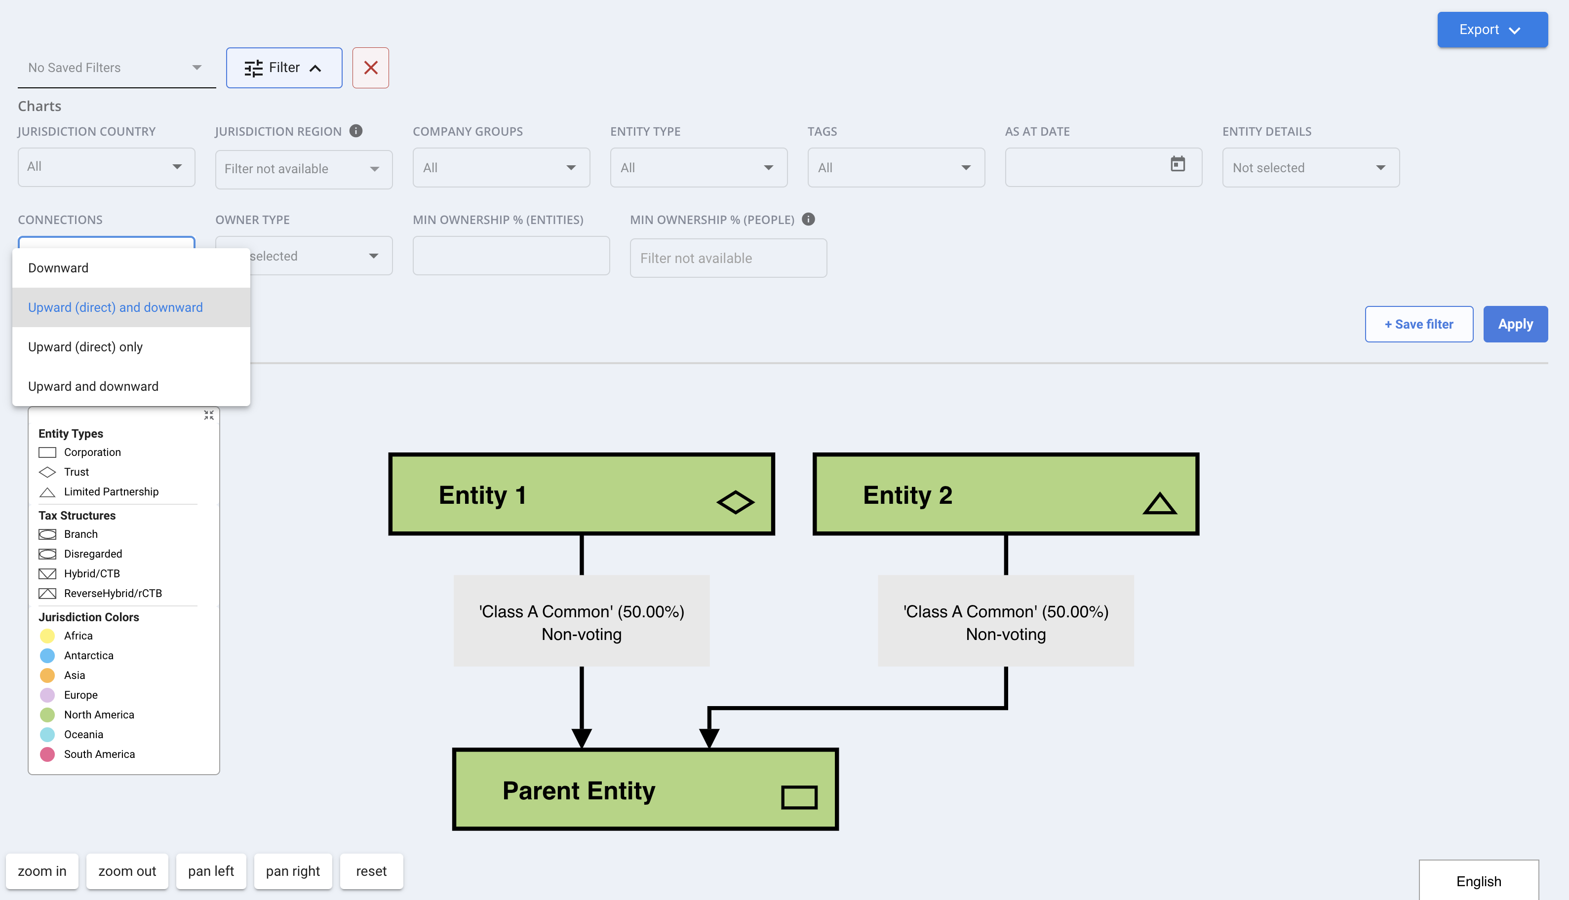
Task: Click the Jurisdiction Region info icon
Action: 355,131
